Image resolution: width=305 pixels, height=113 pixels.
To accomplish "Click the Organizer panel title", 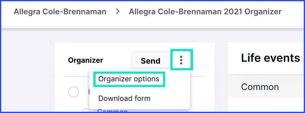I will (x=86, y=61).
